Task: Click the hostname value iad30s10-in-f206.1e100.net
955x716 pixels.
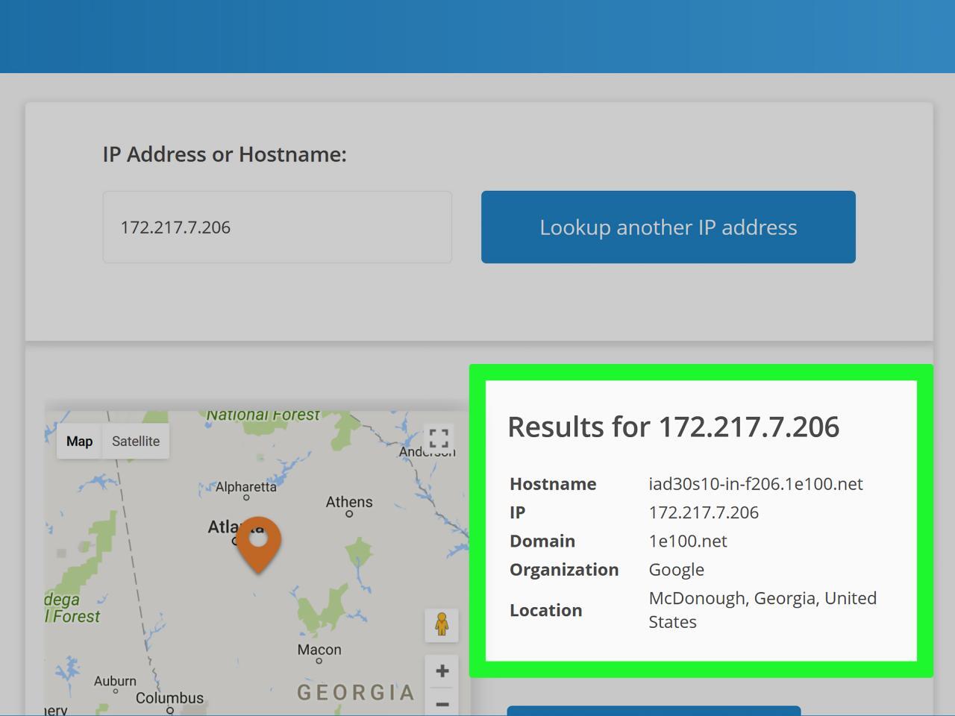Action: coord(755,484)
